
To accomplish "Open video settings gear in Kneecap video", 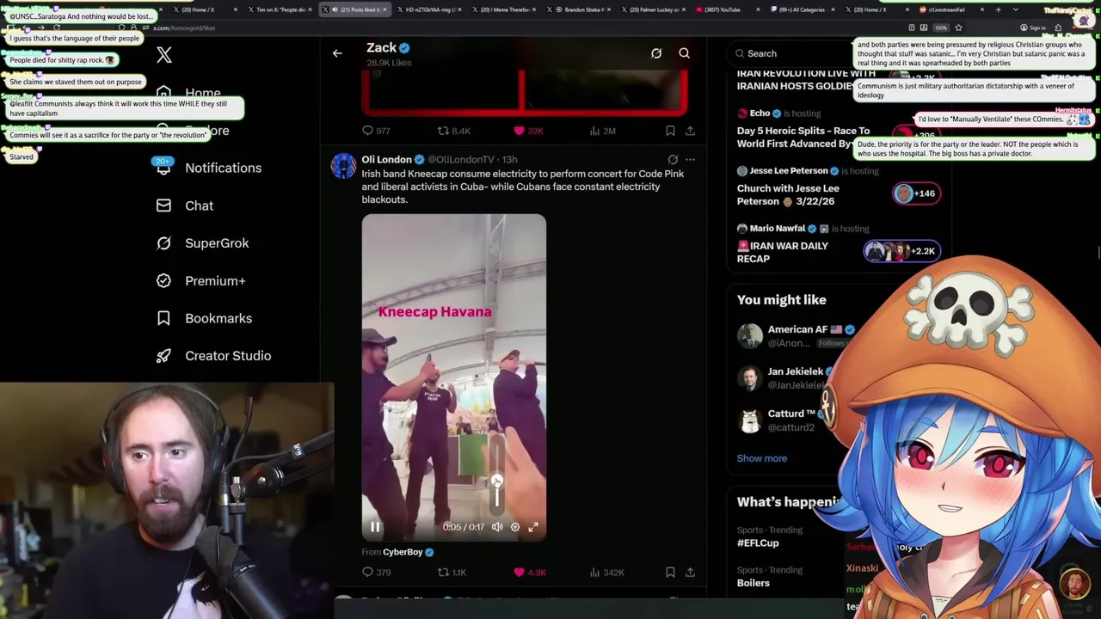I will tap(515, 527).
